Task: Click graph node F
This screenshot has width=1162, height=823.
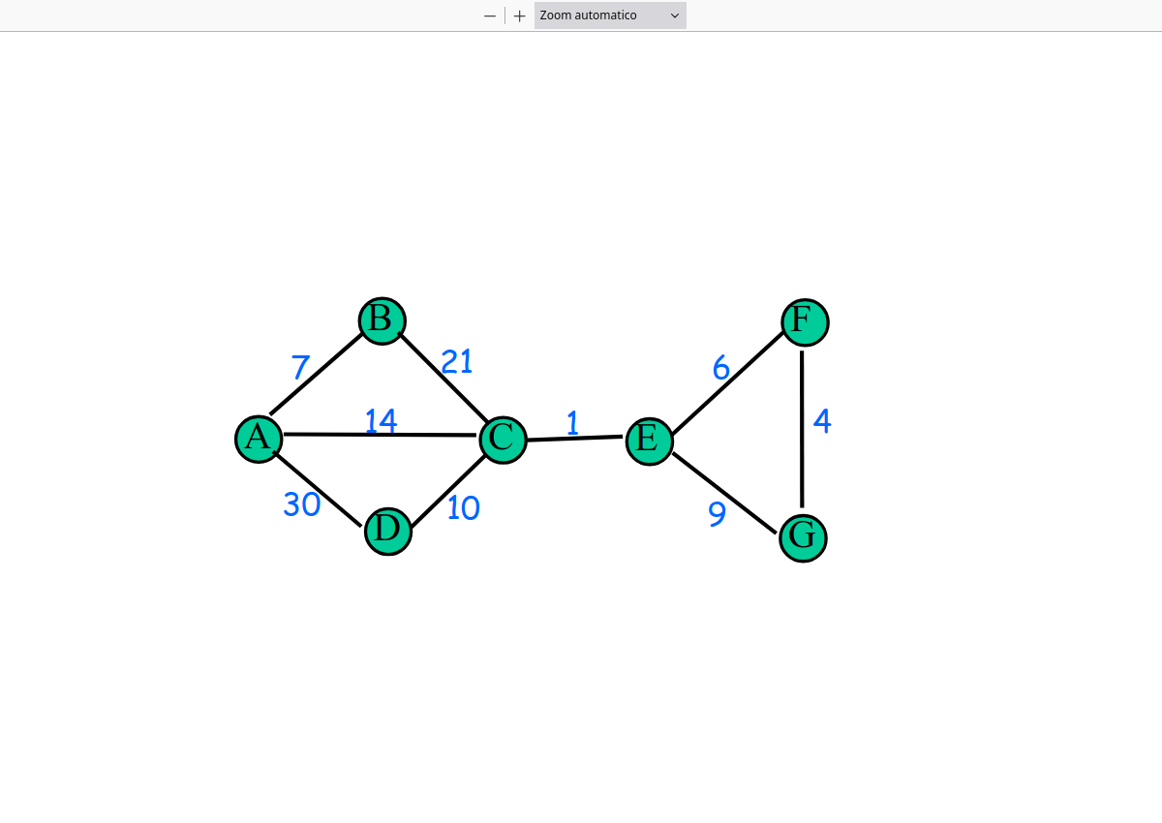Action: (805, 322)
